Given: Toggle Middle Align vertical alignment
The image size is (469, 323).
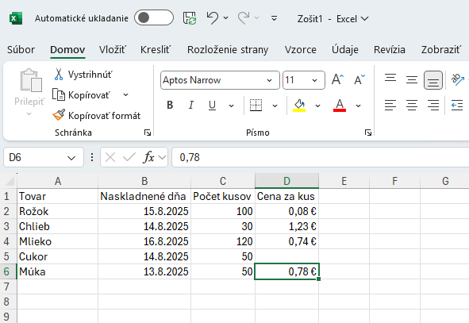Looking at the screenshot, I should pos(412,79).
